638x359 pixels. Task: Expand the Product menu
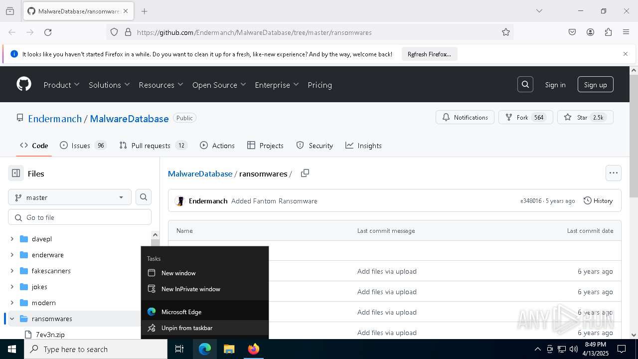click(x=62, y=85)
